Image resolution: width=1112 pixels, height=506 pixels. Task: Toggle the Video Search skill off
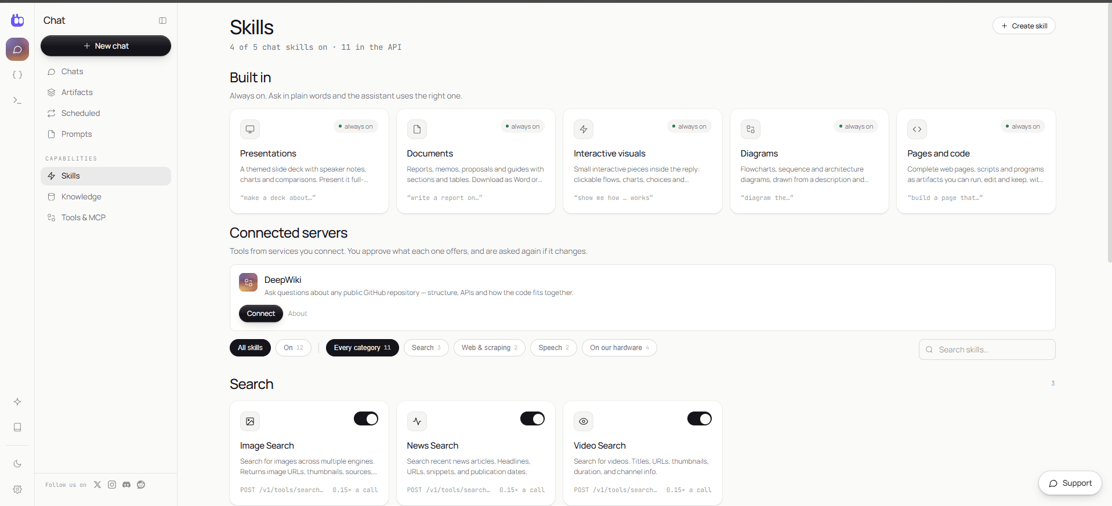tap(700, 418)
